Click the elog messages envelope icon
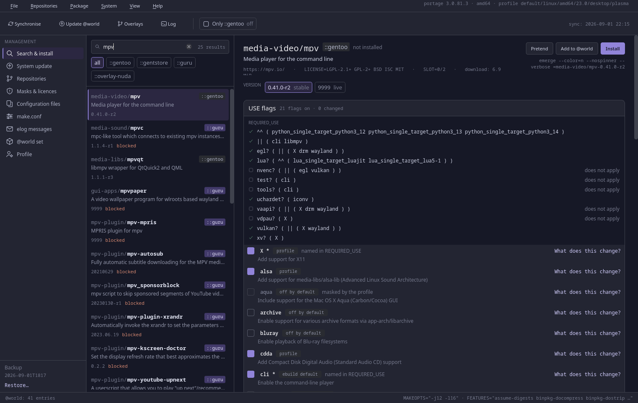 [10, 129]
